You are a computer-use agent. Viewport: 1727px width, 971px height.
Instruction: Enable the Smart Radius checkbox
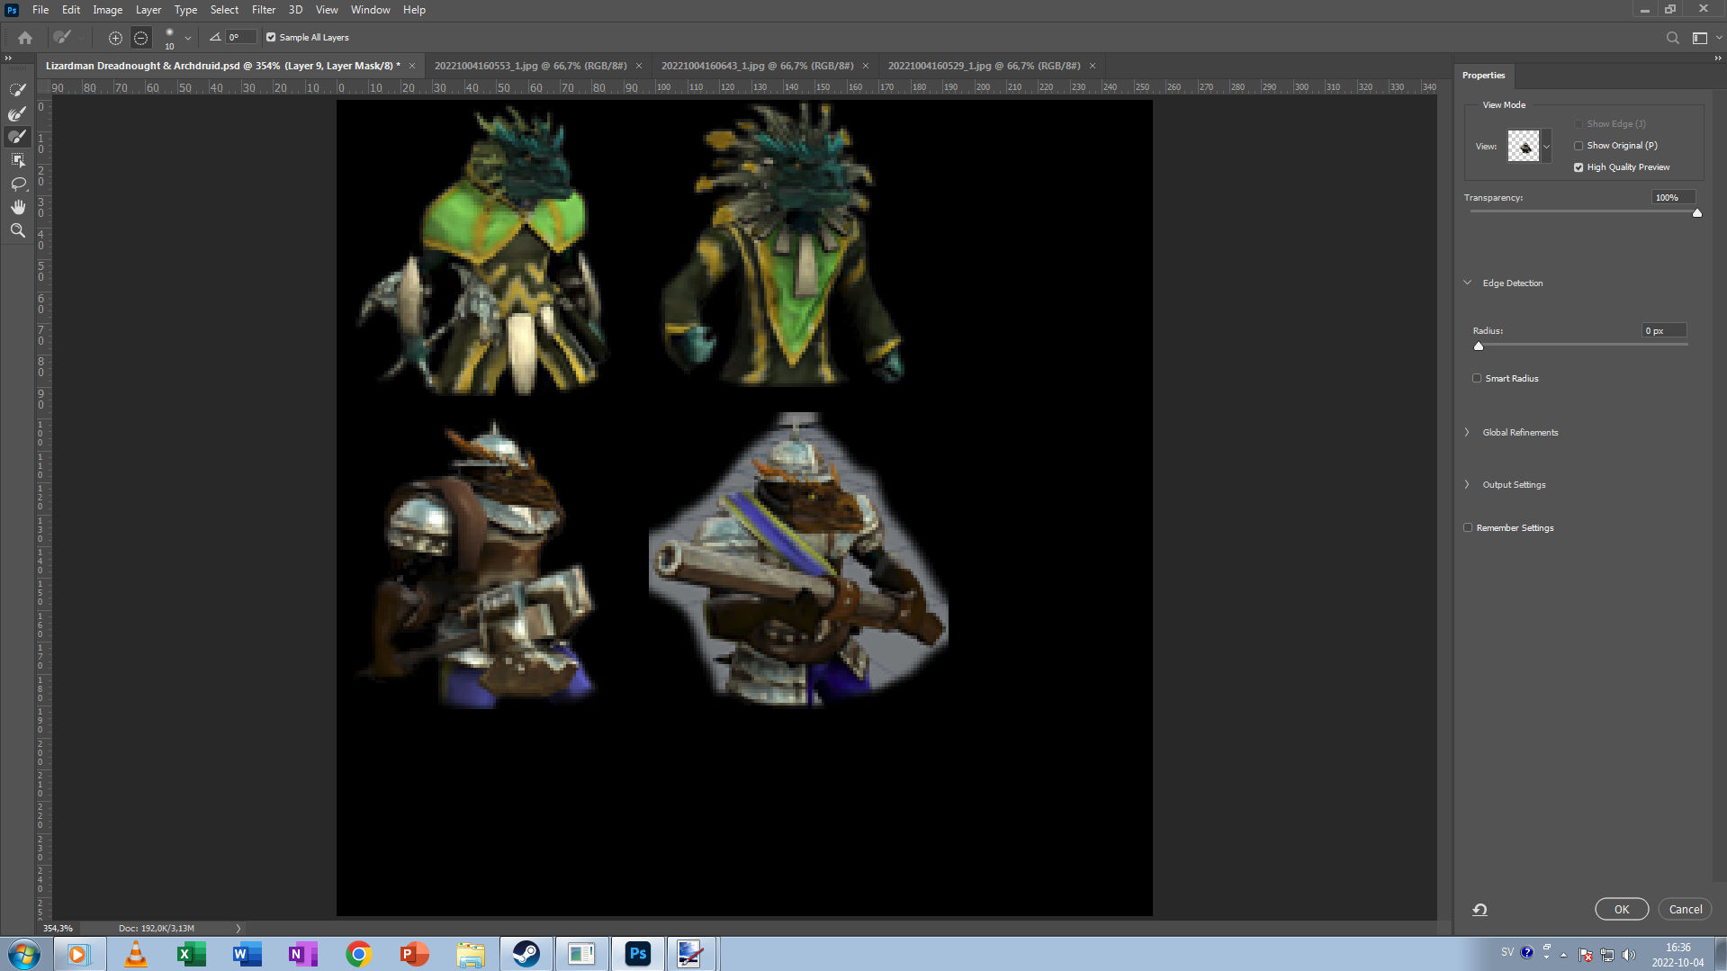pos(1477,379)
